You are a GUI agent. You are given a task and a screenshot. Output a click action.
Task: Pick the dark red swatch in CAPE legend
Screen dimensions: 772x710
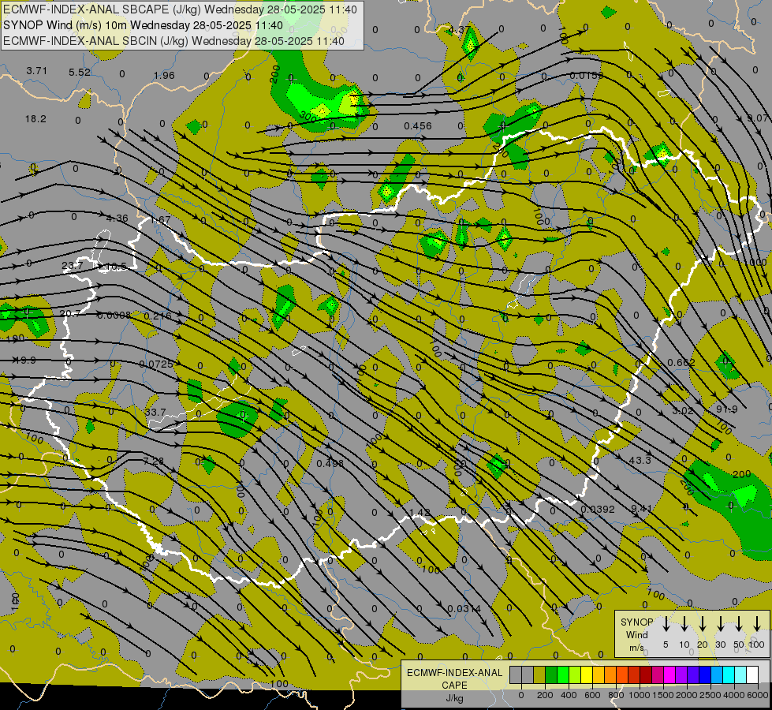click(x=646, y=674)
